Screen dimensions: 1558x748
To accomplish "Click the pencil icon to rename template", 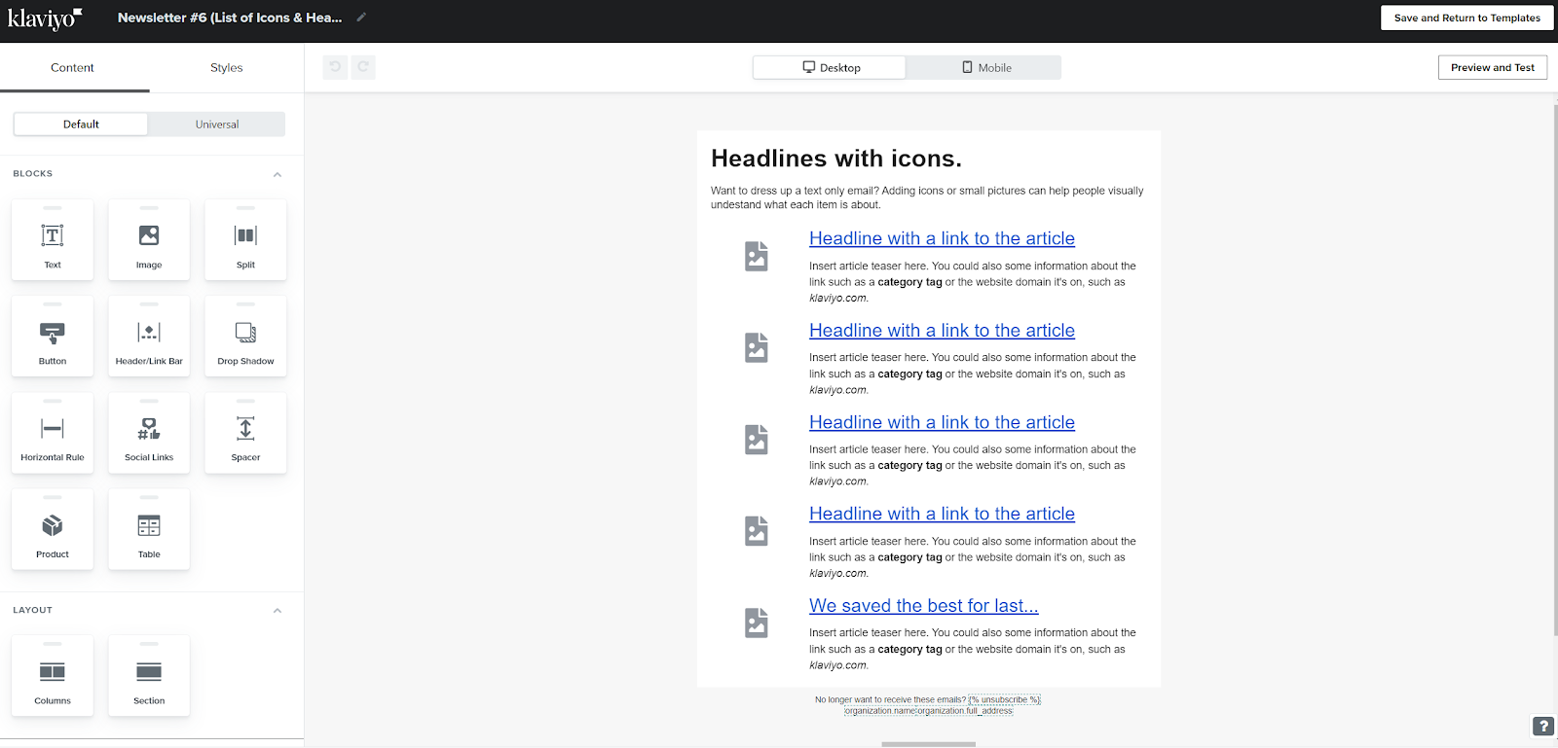I will point(361,18).
